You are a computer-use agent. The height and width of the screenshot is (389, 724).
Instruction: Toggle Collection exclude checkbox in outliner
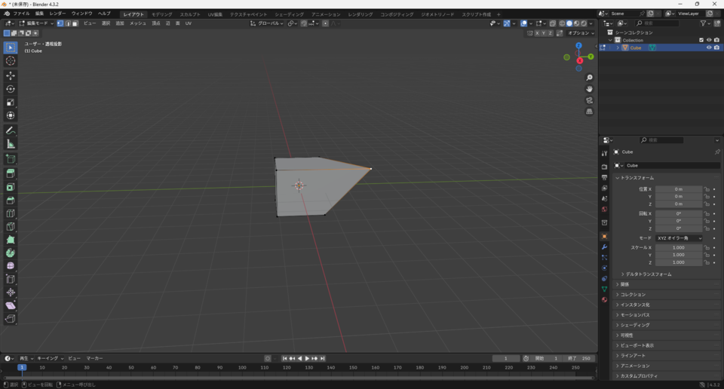(701, 40)
